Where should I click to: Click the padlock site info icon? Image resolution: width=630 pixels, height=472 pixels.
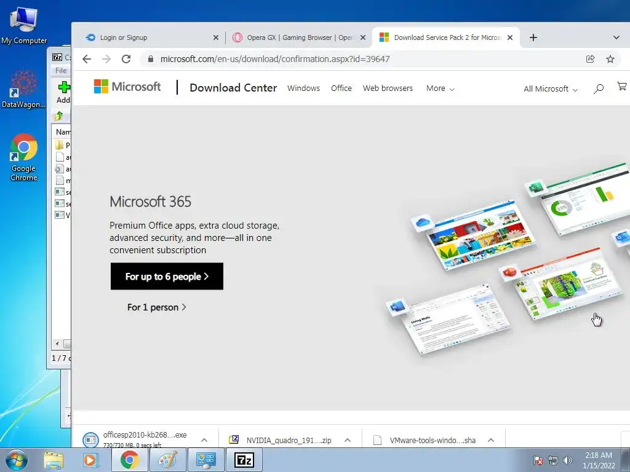tap(151, 59)
